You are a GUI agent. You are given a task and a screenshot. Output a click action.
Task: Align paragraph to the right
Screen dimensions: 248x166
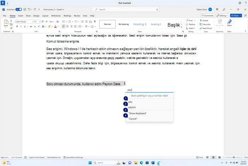point(71,27)
